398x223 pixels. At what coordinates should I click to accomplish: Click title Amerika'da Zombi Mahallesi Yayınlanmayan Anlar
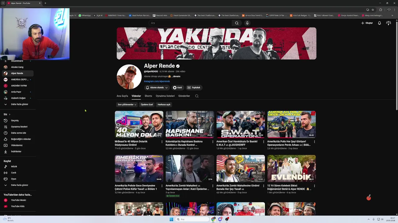(x=187, y=187)
